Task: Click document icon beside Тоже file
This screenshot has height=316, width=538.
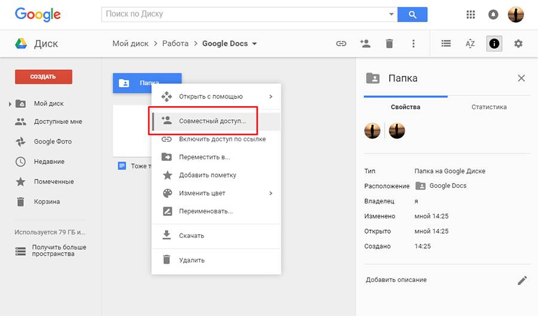Action: tap(122, 166)
